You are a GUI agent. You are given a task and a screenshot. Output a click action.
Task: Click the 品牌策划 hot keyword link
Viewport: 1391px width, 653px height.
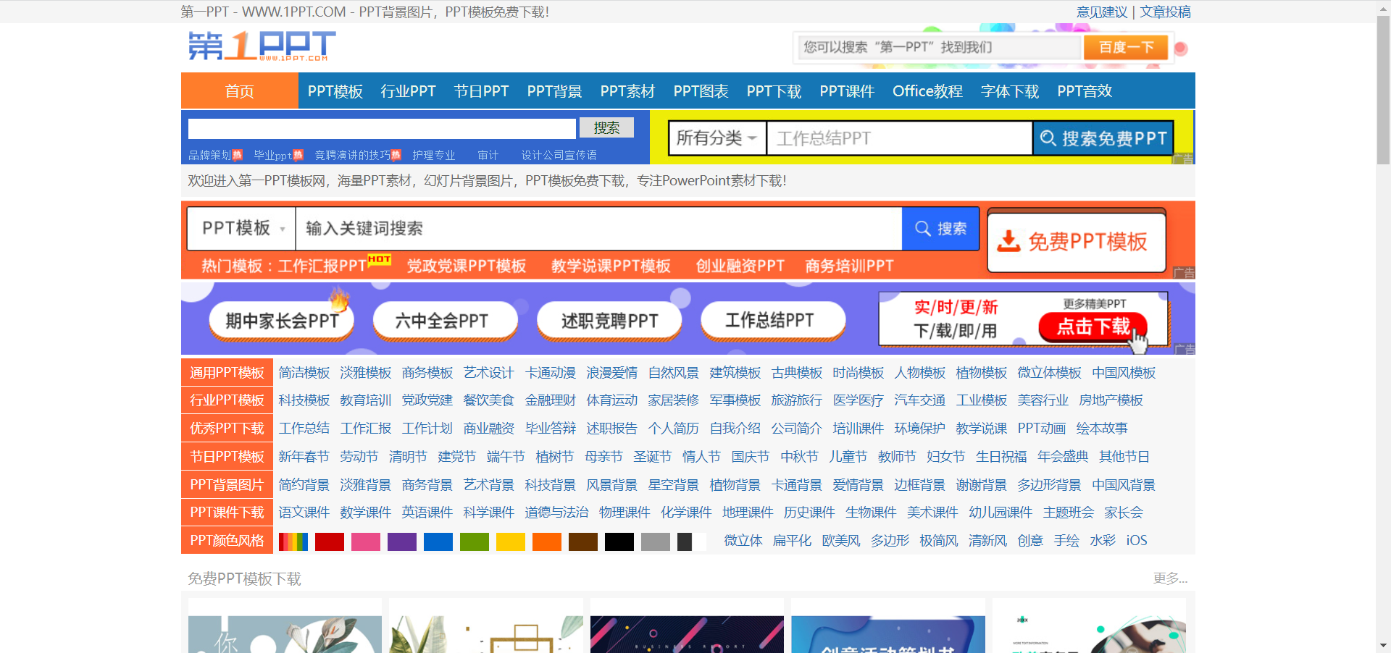[x=210, y=155]
